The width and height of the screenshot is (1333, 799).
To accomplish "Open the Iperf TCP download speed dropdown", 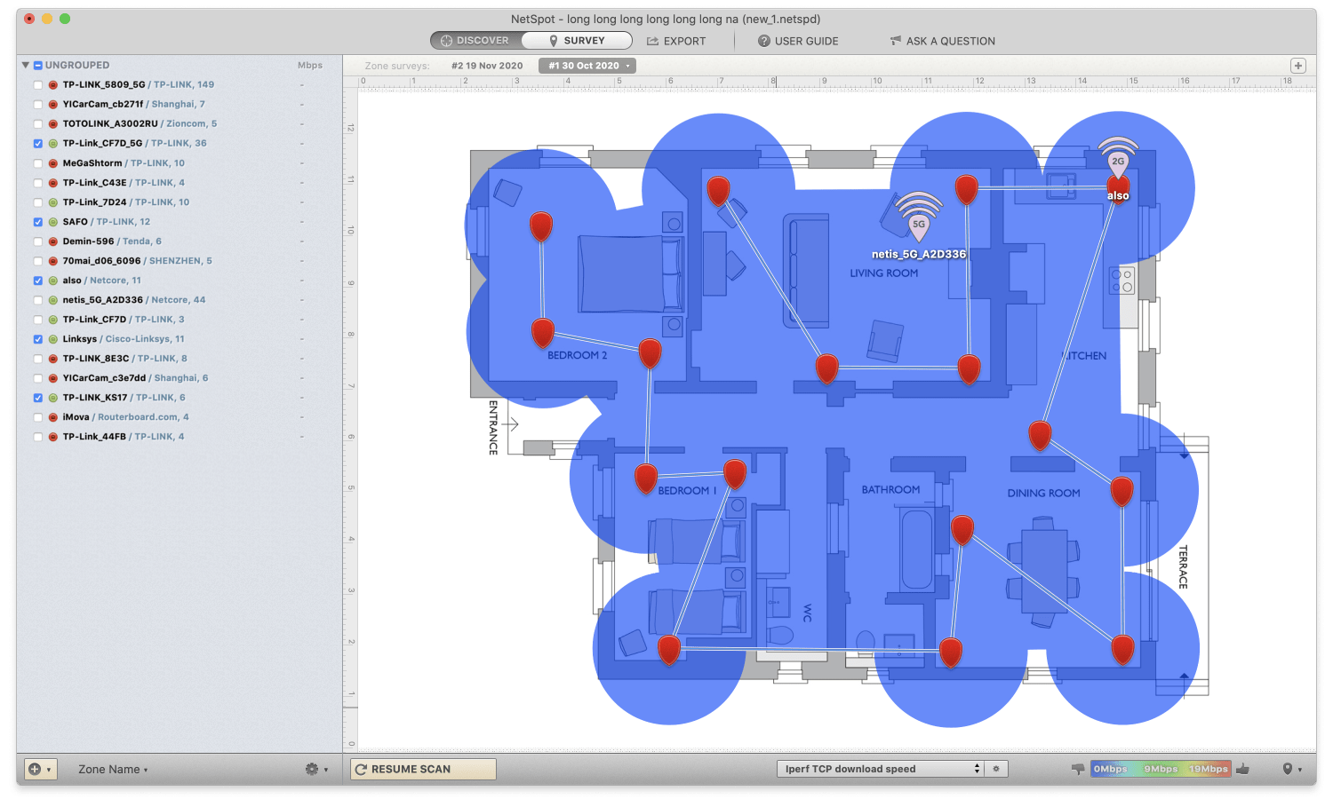I will 880,769.
